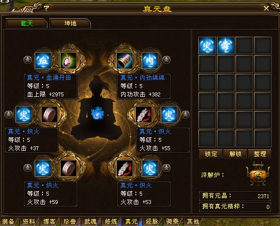
Task: Open the help question mark icon
Action: 46,8
